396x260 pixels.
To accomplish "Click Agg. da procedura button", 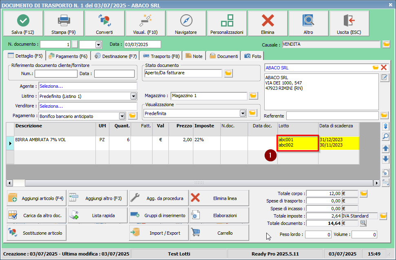I will tap(159, 198).
